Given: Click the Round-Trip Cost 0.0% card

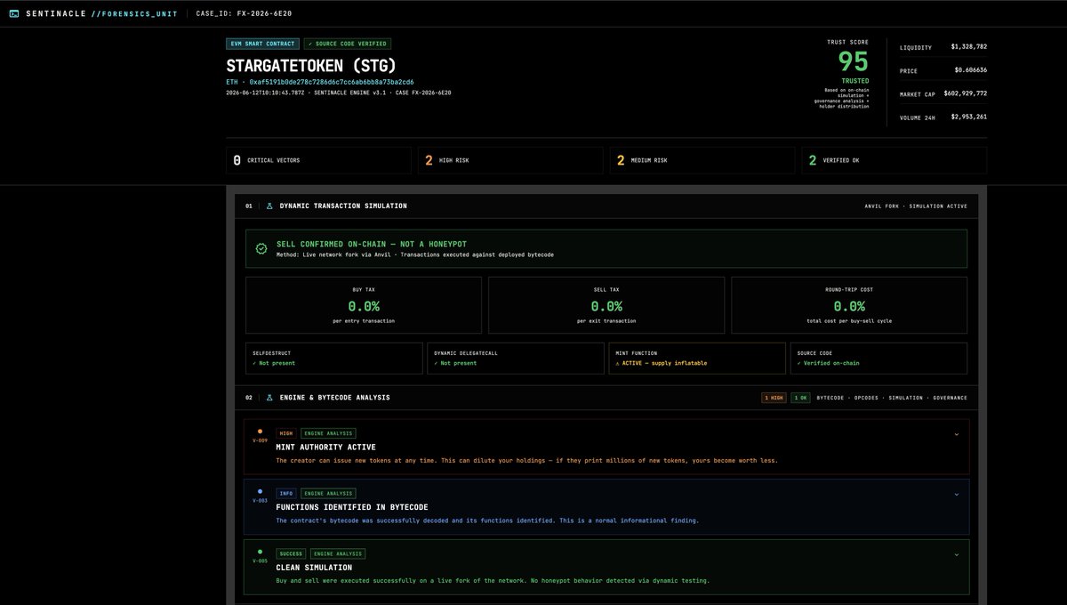Looking at the screenshot, I should tap(849, 305).
